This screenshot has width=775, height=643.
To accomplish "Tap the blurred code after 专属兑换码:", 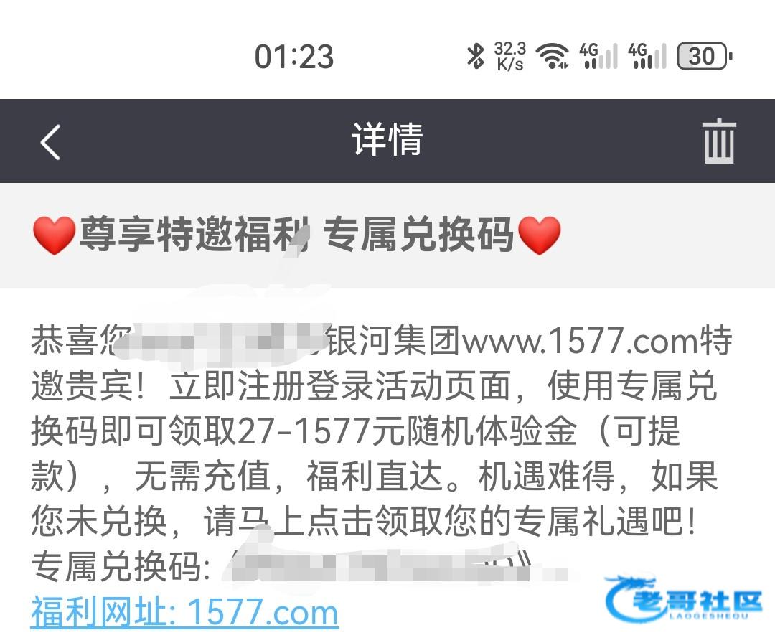I will (395, 566).
